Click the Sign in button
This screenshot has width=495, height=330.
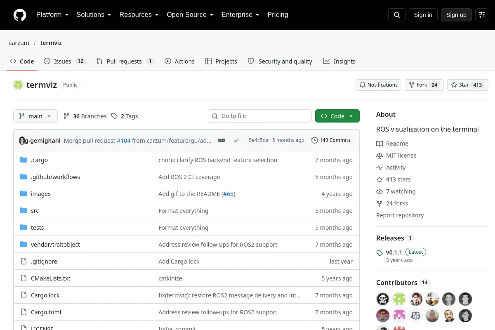[x=423, y=15]
